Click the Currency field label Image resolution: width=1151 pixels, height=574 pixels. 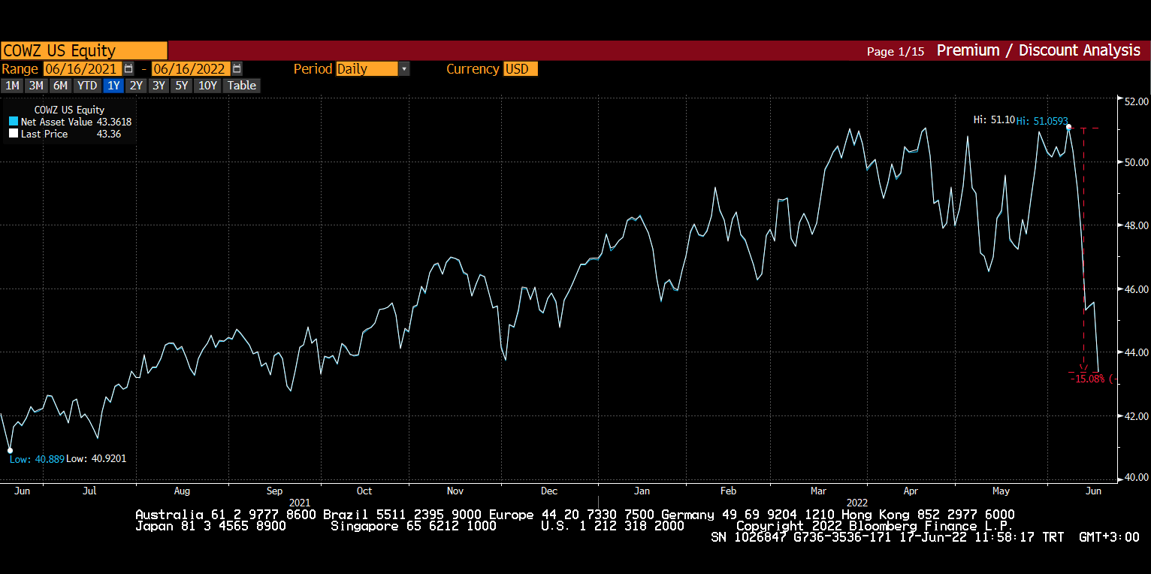point(473,69)
